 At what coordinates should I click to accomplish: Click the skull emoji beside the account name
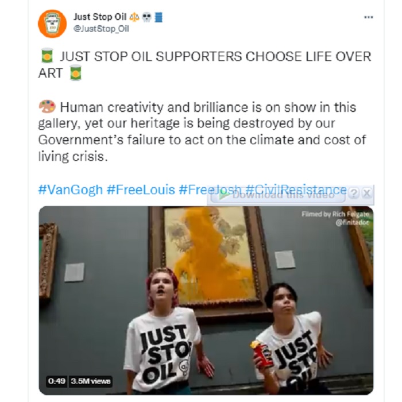tap(146, 17)
